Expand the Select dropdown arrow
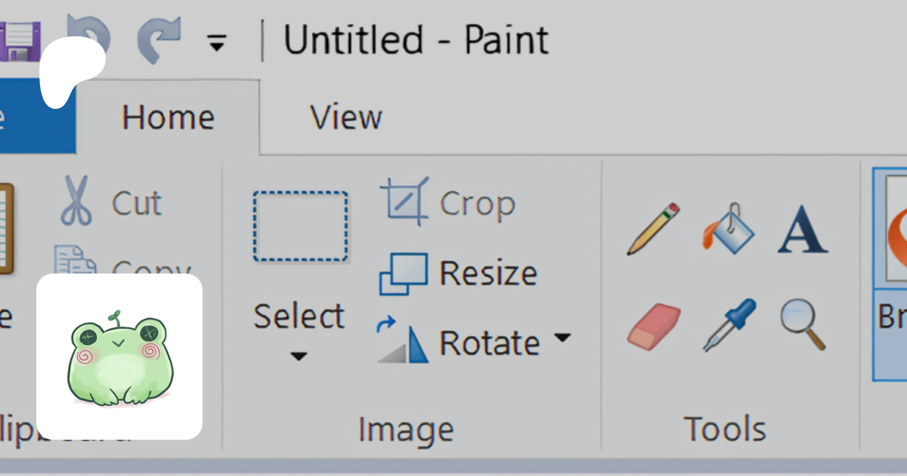The width and height of the screenshot is (907, 476). (299, 356)
